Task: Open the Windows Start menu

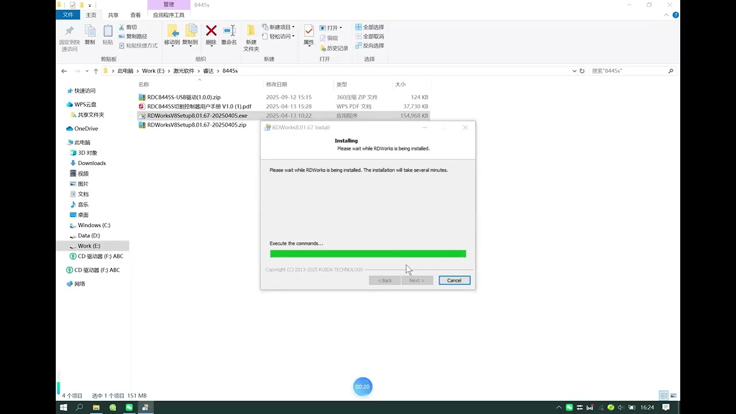Action: coord(63,407)
